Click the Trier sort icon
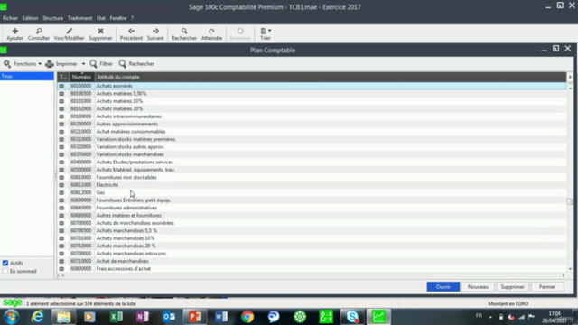Screen dimensions: 578x325 263,31
